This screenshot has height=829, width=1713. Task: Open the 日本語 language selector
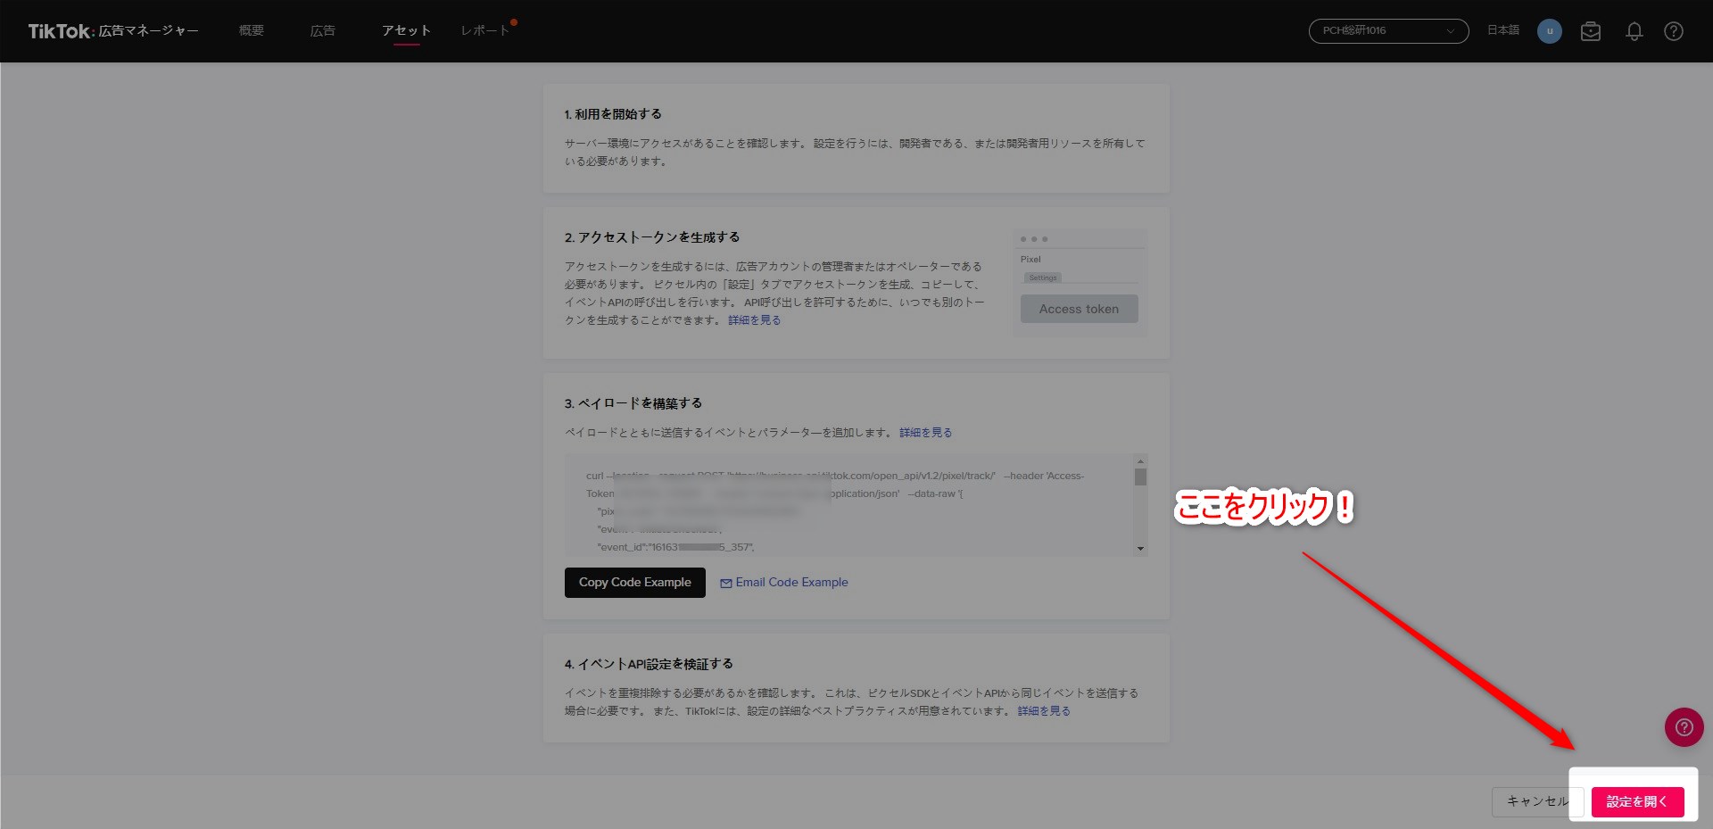pyautogui.click(x=1502, y=30)
